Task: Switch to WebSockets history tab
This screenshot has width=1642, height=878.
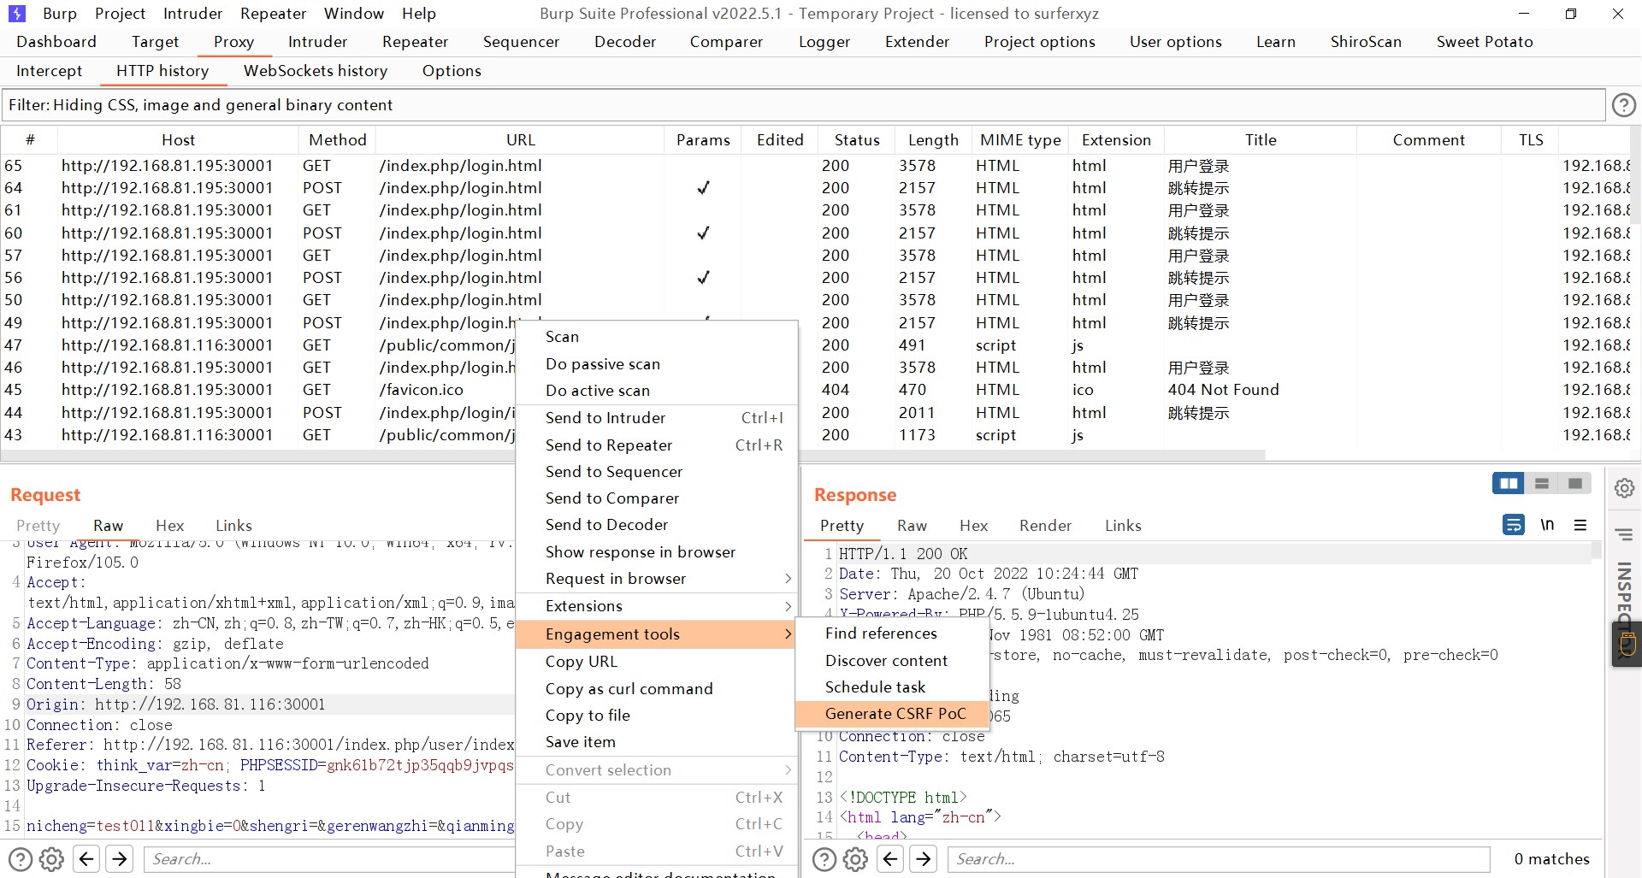Action: (316, 71)
